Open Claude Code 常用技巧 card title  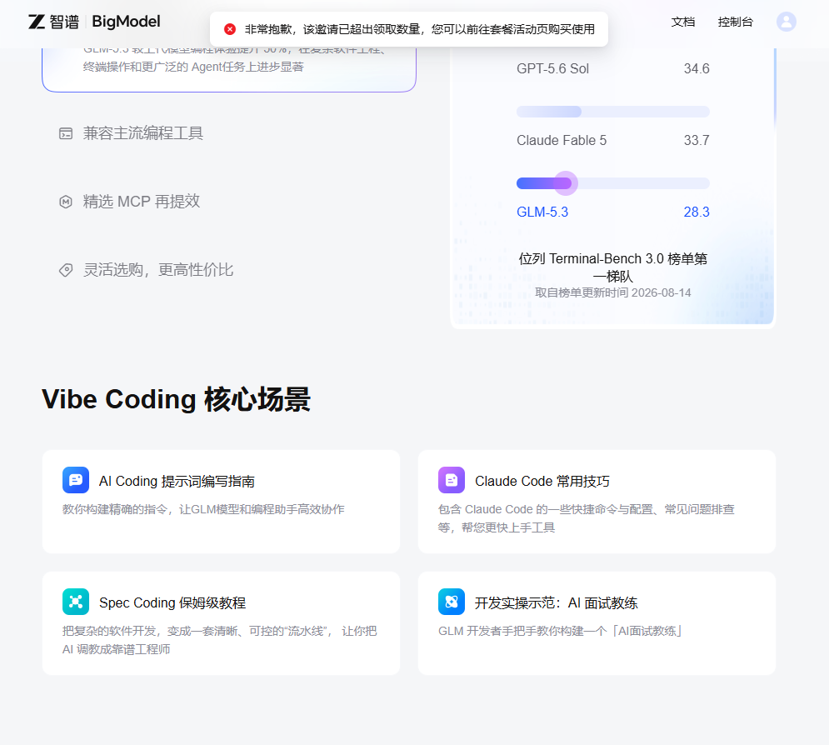[542, 481]
